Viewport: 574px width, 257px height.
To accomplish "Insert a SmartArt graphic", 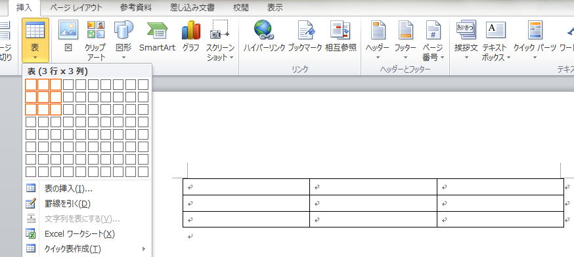I will (x=157, y=37).
